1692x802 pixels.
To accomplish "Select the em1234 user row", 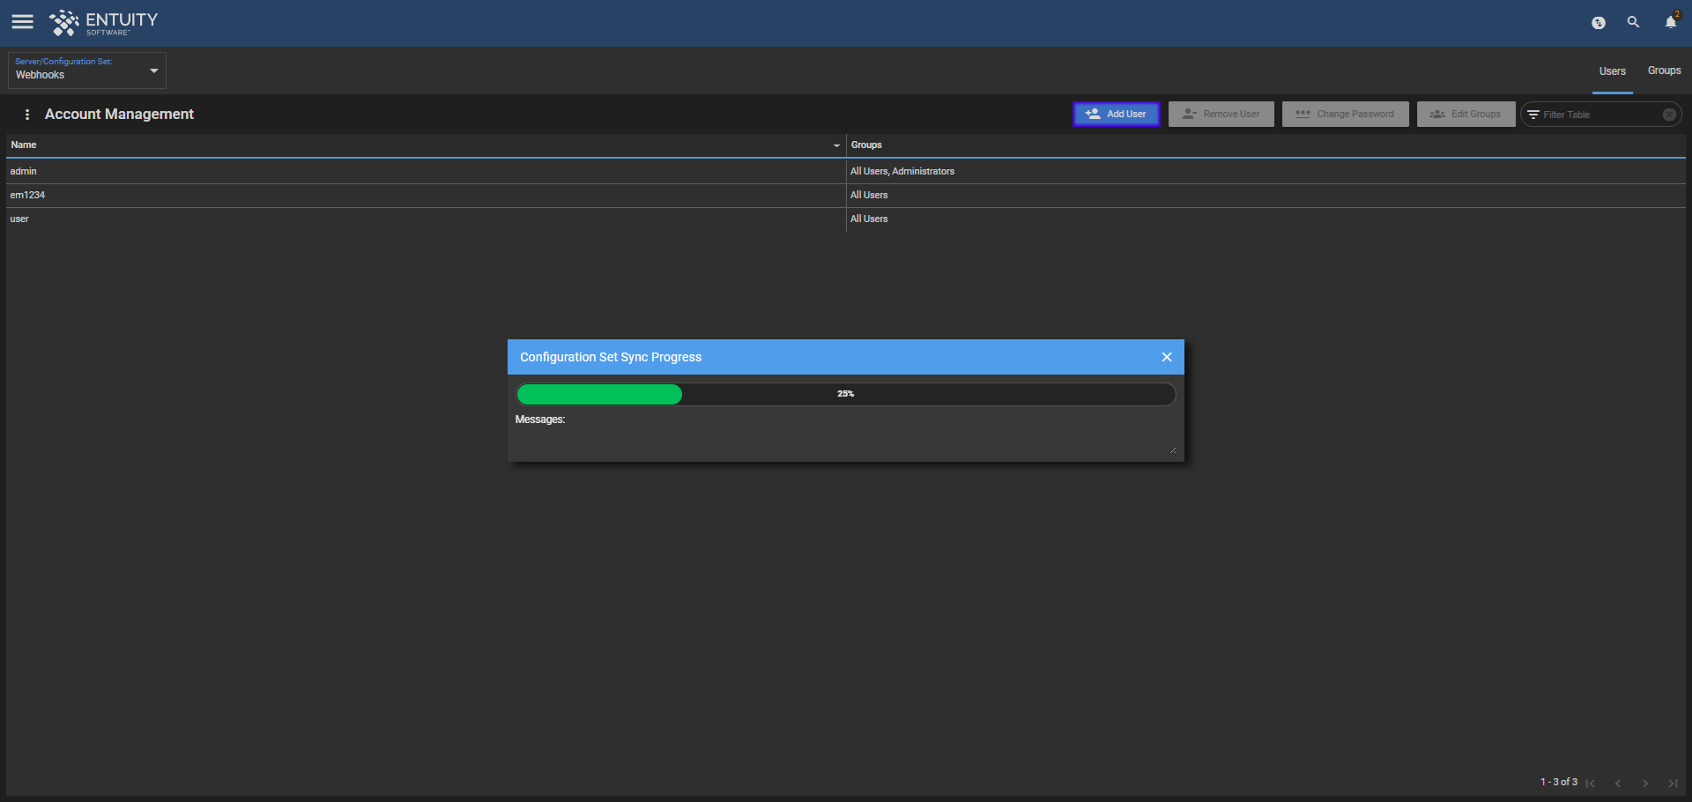I will point(846,196).
